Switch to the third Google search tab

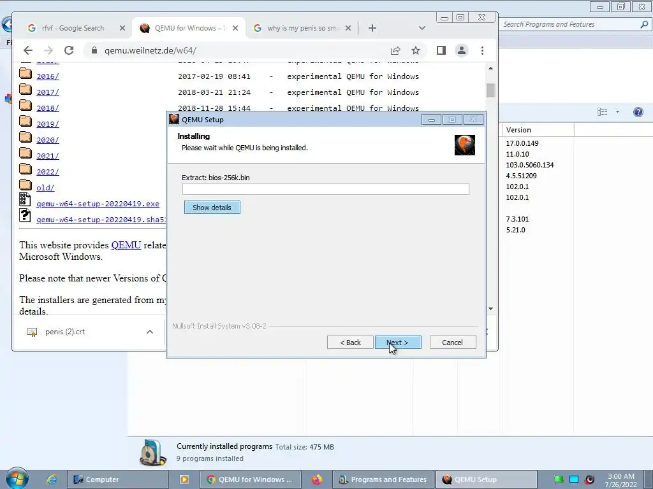click(x=303, y=28)
